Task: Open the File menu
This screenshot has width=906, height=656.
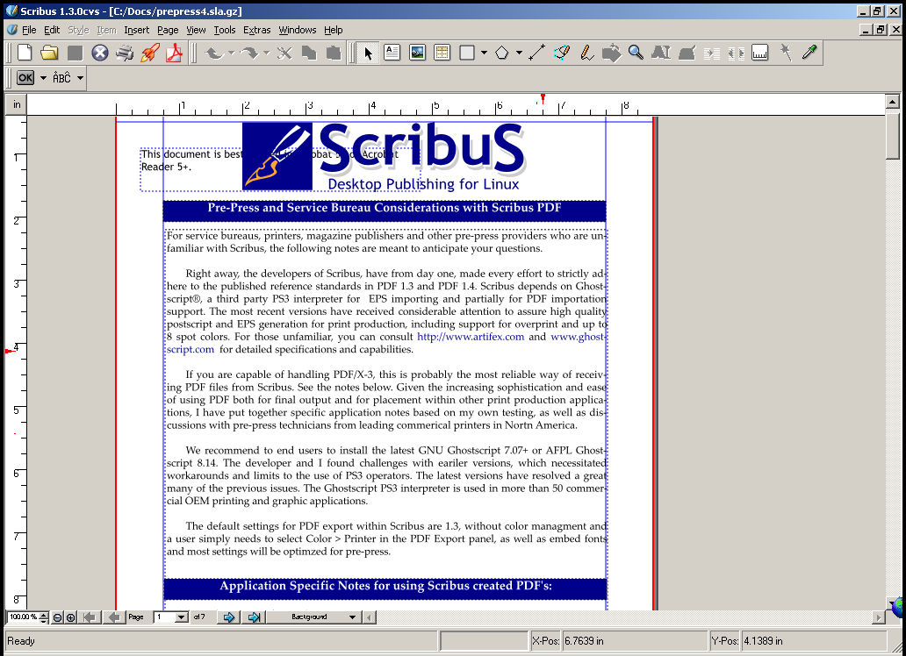Action: [x=29, y=30]
